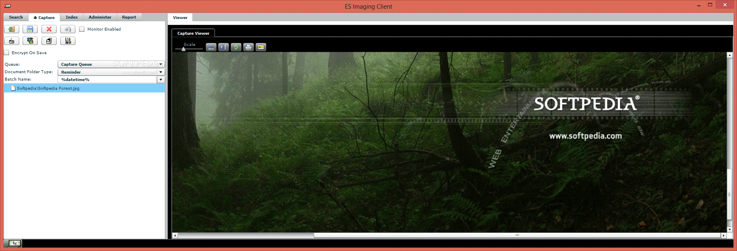Enable the Monitor Enabled checkbox
Viewport: 737px width, 251px height.
(82, 29)
